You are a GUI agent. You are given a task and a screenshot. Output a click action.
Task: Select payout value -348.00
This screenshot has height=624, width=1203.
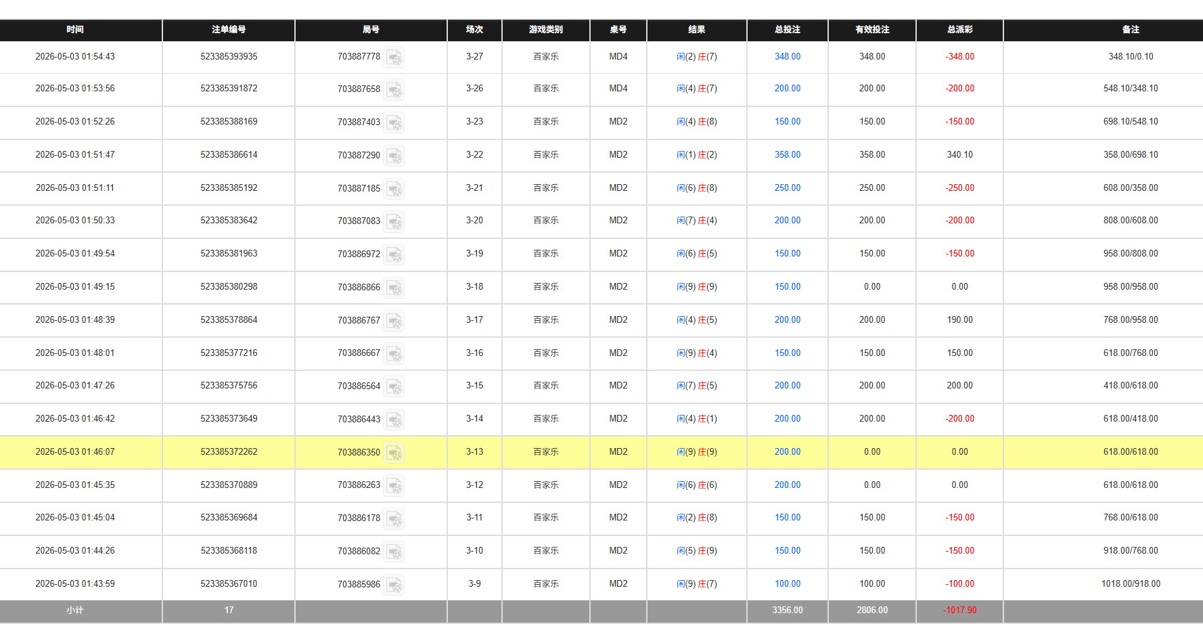[959, 57]
